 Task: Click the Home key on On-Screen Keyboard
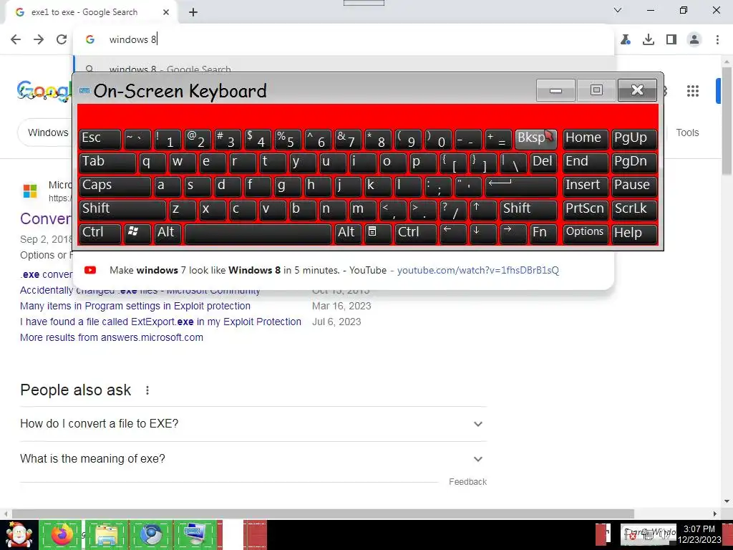pos(586,139)
